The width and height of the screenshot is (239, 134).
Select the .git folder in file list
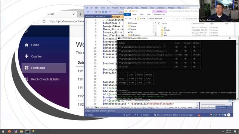click(165, 28)
